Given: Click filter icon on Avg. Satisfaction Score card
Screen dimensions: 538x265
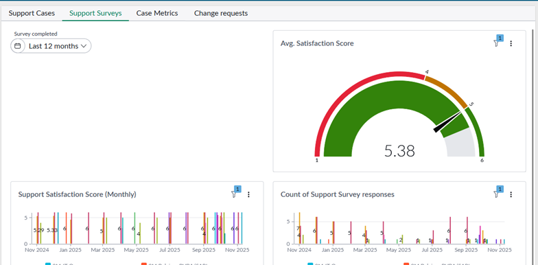Looking at the screenshot, I should tap(495, 44).
